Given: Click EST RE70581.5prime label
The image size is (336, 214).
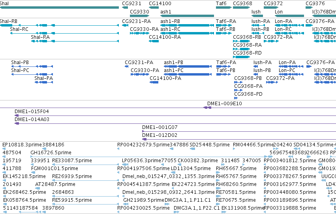Looking at the screenshot, I should pyautogui.click(x=236, y=192).
